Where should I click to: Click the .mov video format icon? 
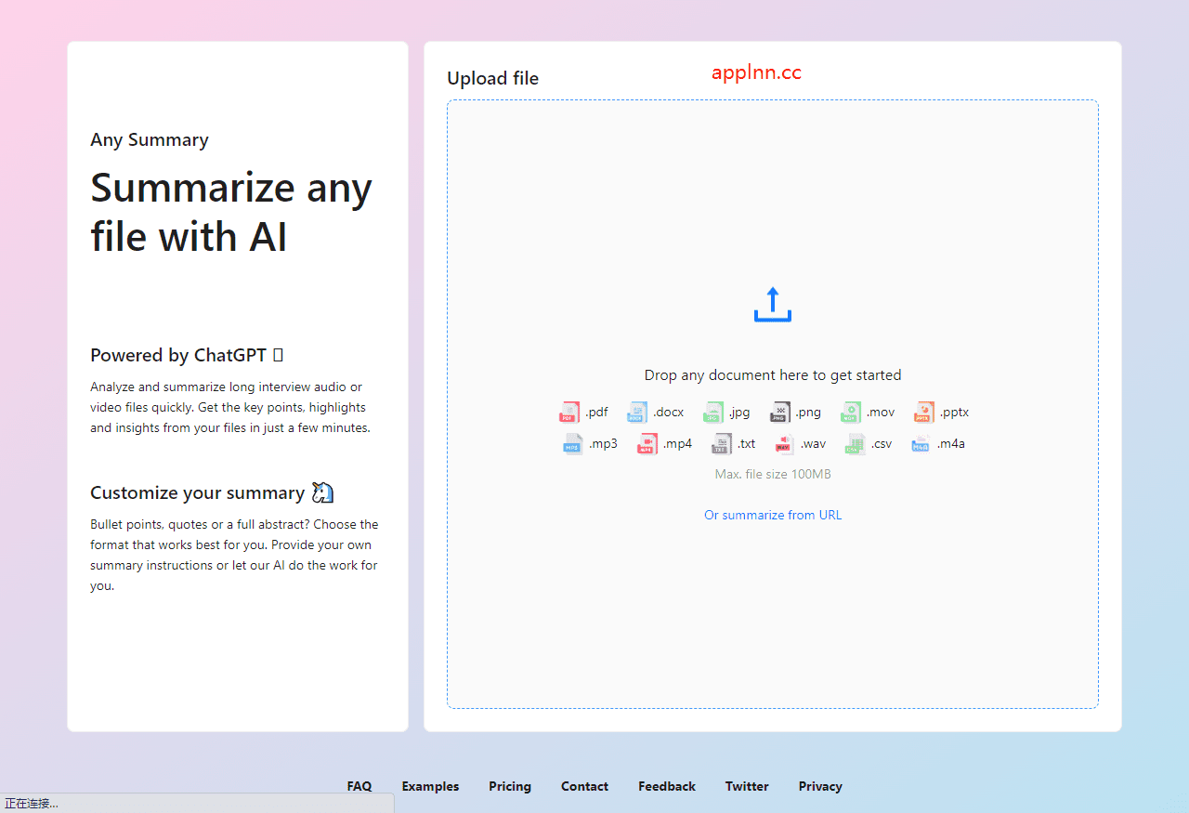[850, 412]
